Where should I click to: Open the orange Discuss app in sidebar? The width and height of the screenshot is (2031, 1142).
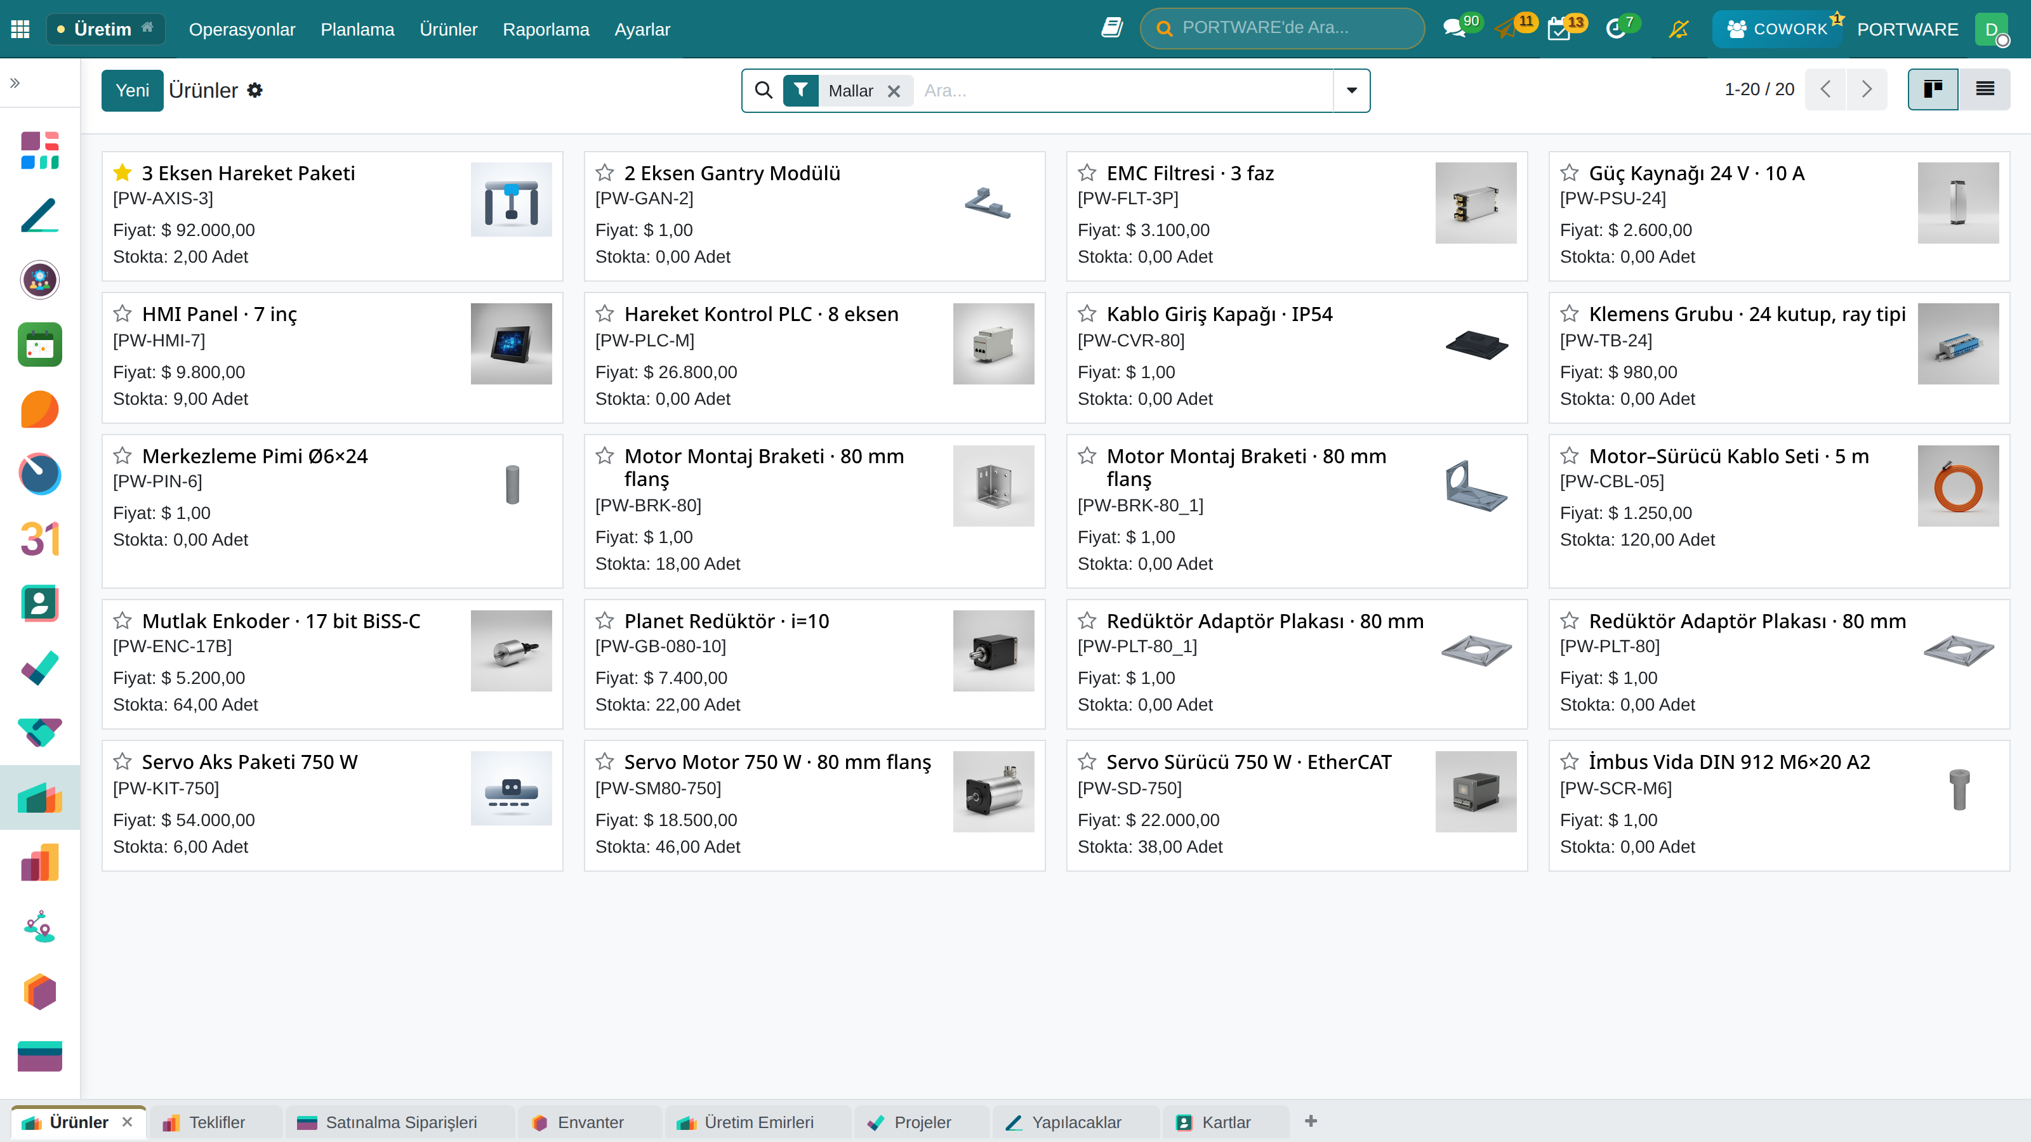[39, 409]
